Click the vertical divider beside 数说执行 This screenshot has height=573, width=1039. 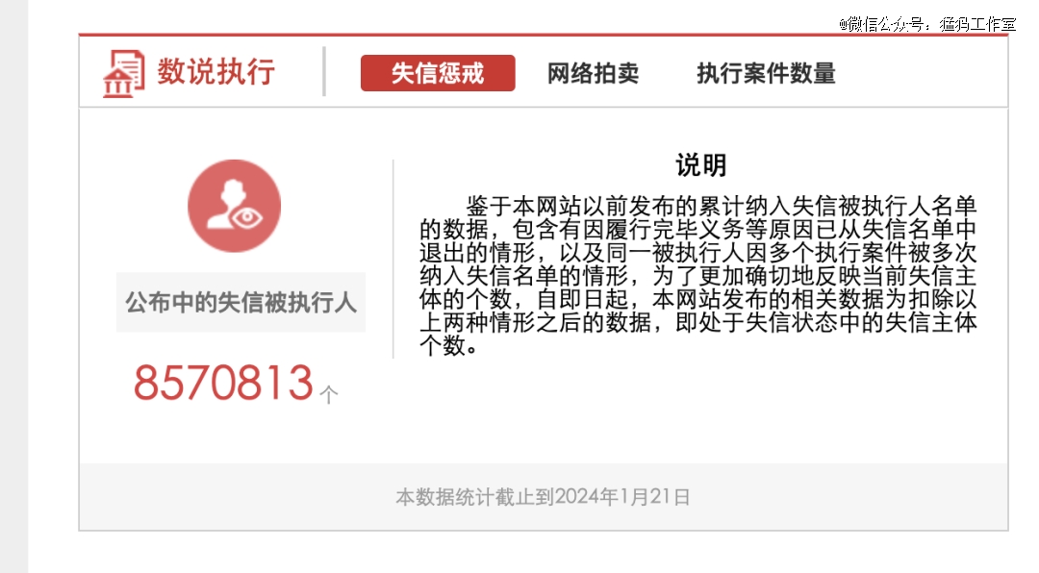324,71
